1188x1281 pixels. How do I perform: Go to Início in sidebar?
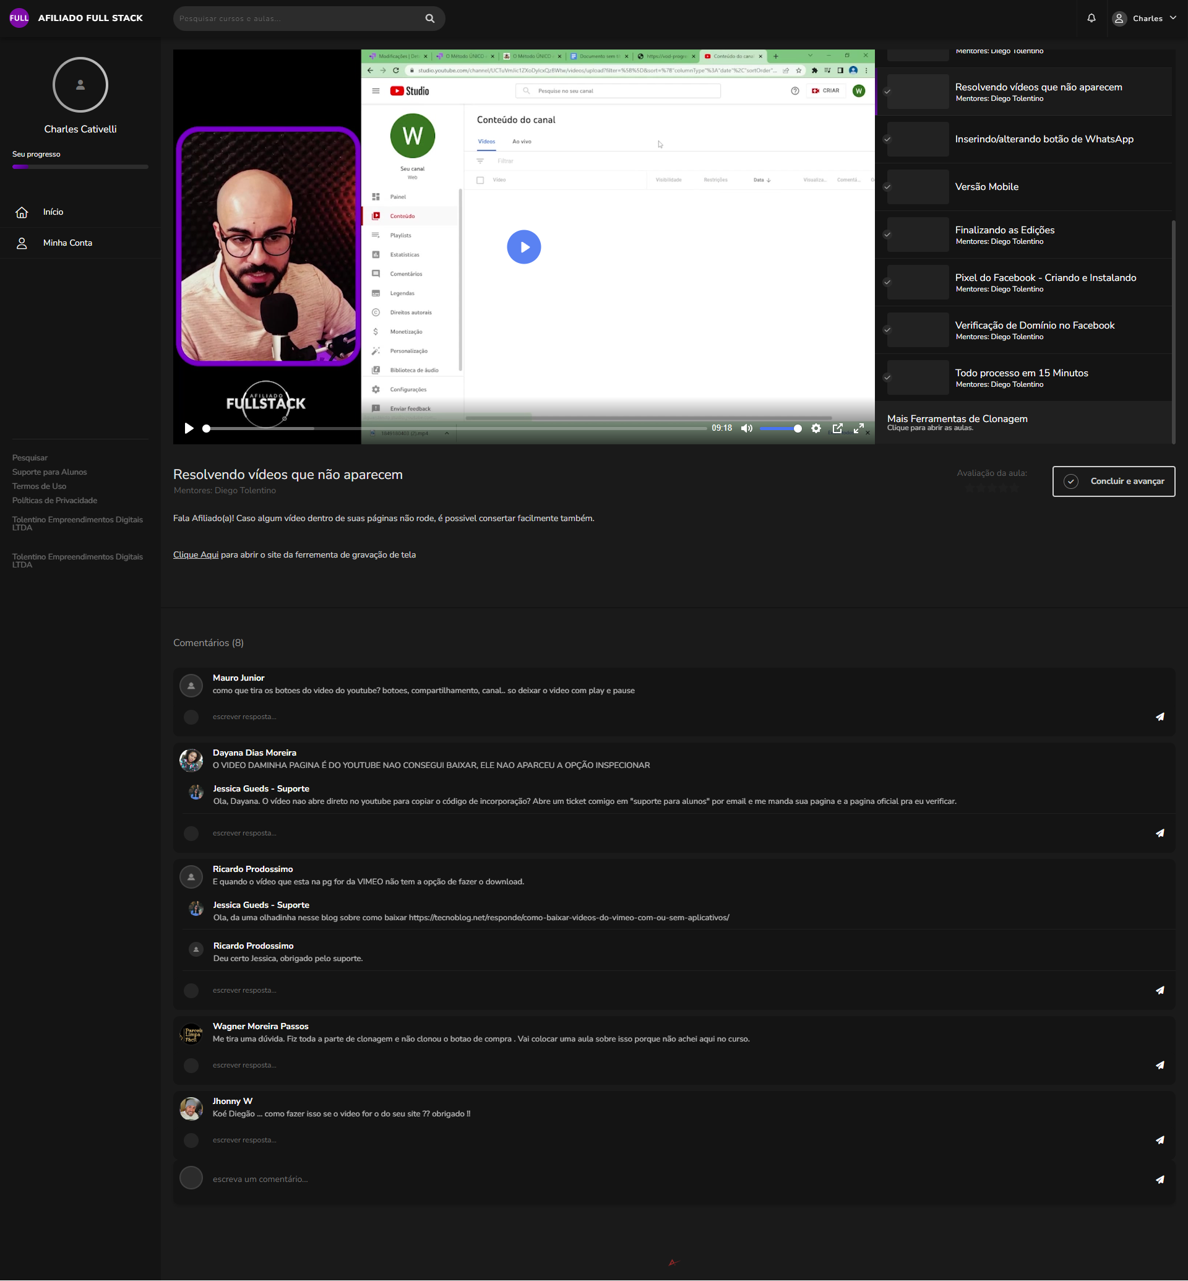(53, 212)
